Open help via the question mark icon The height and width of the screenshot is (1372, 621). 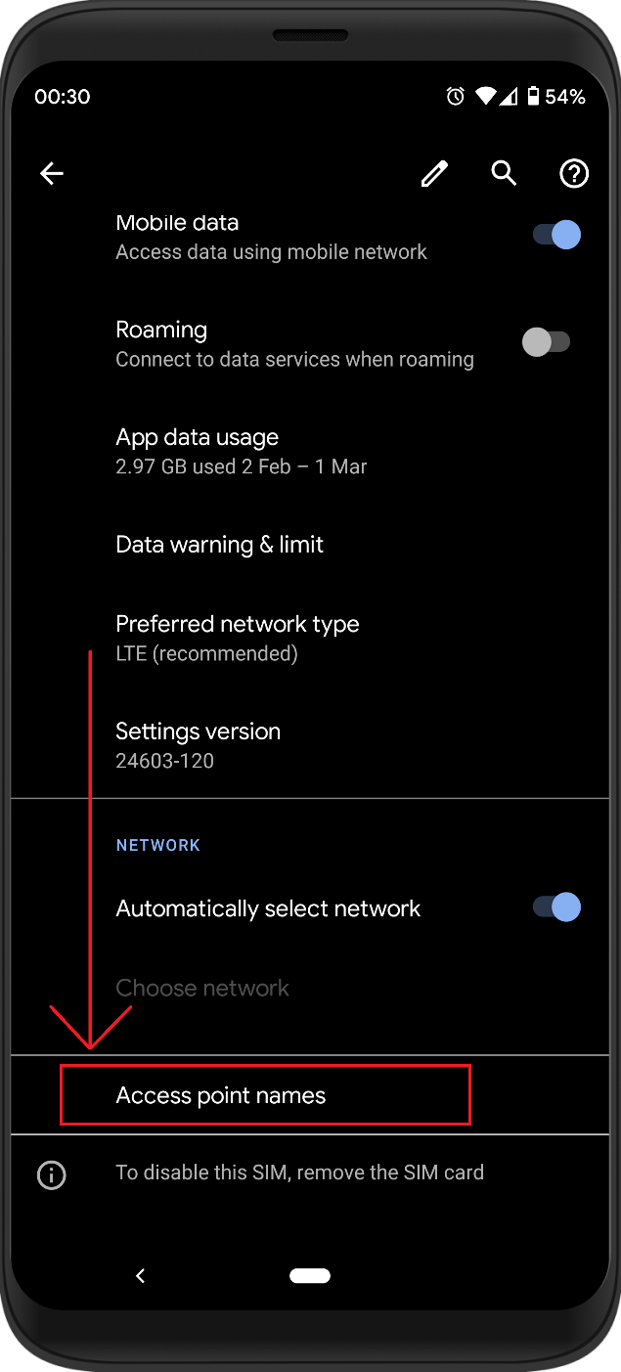[x=573, y=174]
